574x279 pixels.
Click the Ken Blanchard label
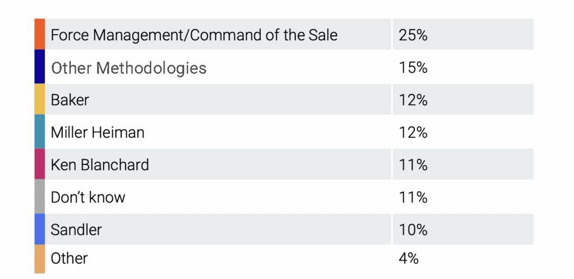tap(100, 165)
